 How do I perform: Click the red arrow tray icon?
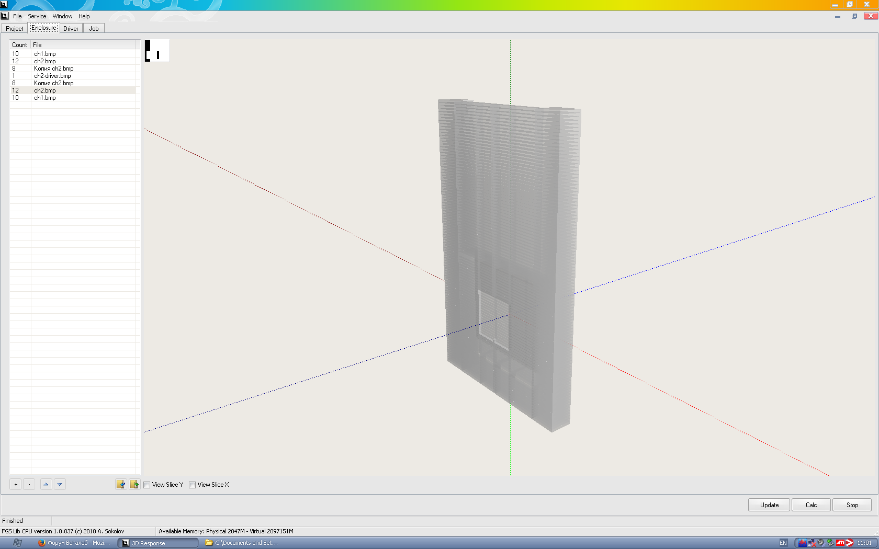click(850, 543)
